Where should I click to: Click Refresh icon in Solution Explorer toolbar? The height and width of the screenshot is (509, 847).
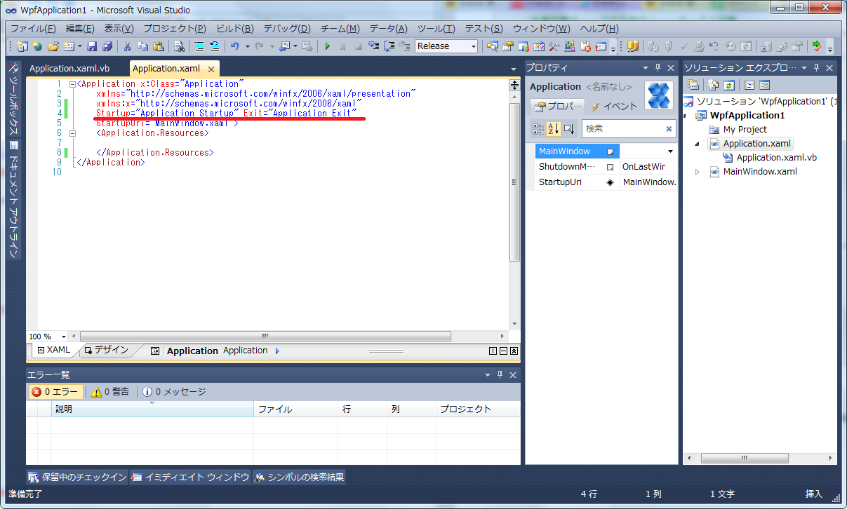[x=729, y=85]
